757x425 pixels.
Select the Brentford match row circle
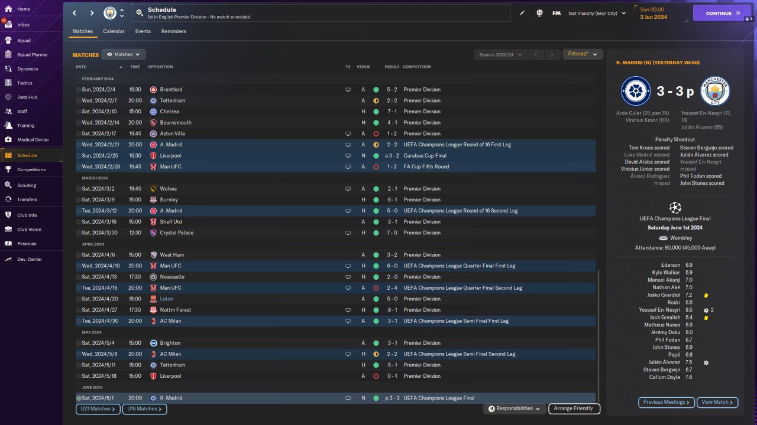pos(79,90)
